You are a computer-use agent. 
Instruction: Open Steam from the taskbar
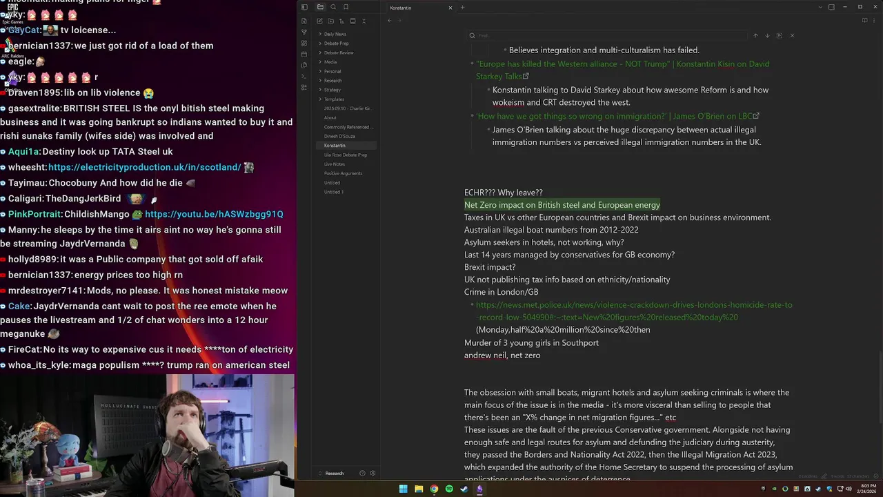click(464, 489)
